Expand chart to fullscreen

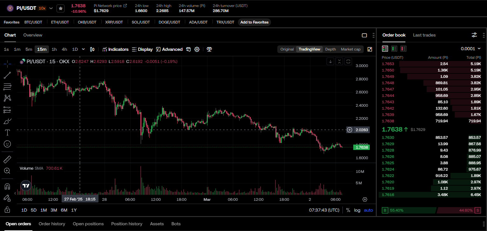(x=370, y=49)
